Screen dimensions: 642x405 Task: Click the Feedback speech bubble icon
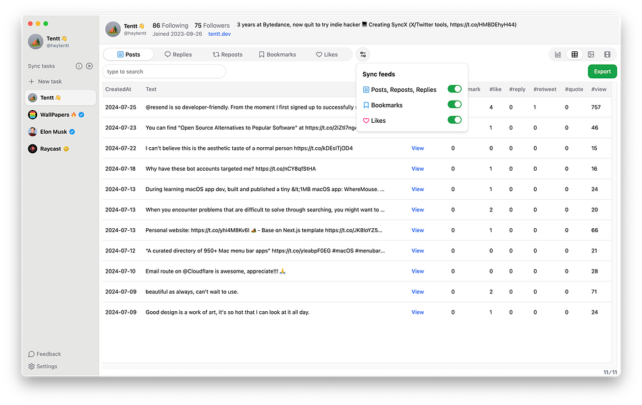pyautogui.click(x=31, y=354)
